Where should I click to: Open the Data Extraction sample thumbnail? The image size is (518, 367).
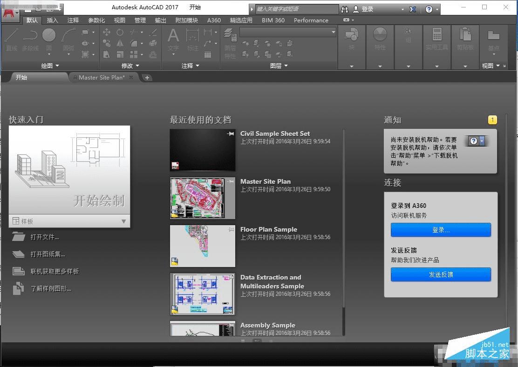[203, 294]
